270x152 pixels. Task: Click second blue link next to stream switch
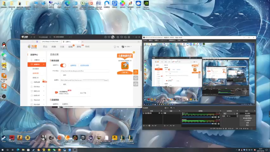[85, 65]
